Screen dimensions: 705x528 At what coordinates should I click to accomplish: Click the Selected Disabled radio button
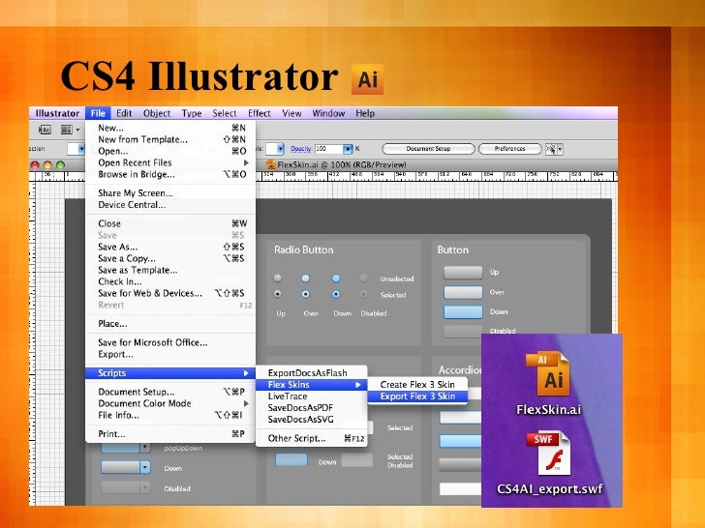(x=364, y=294)
